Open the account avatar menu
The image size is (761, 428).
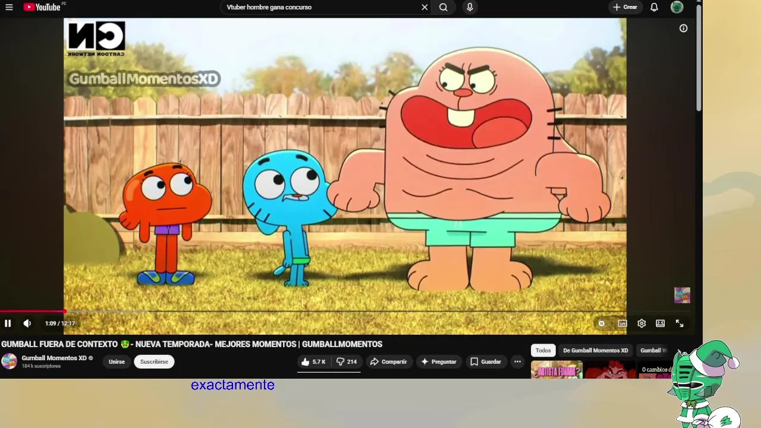pyautogui.click(x=677, y=7)
